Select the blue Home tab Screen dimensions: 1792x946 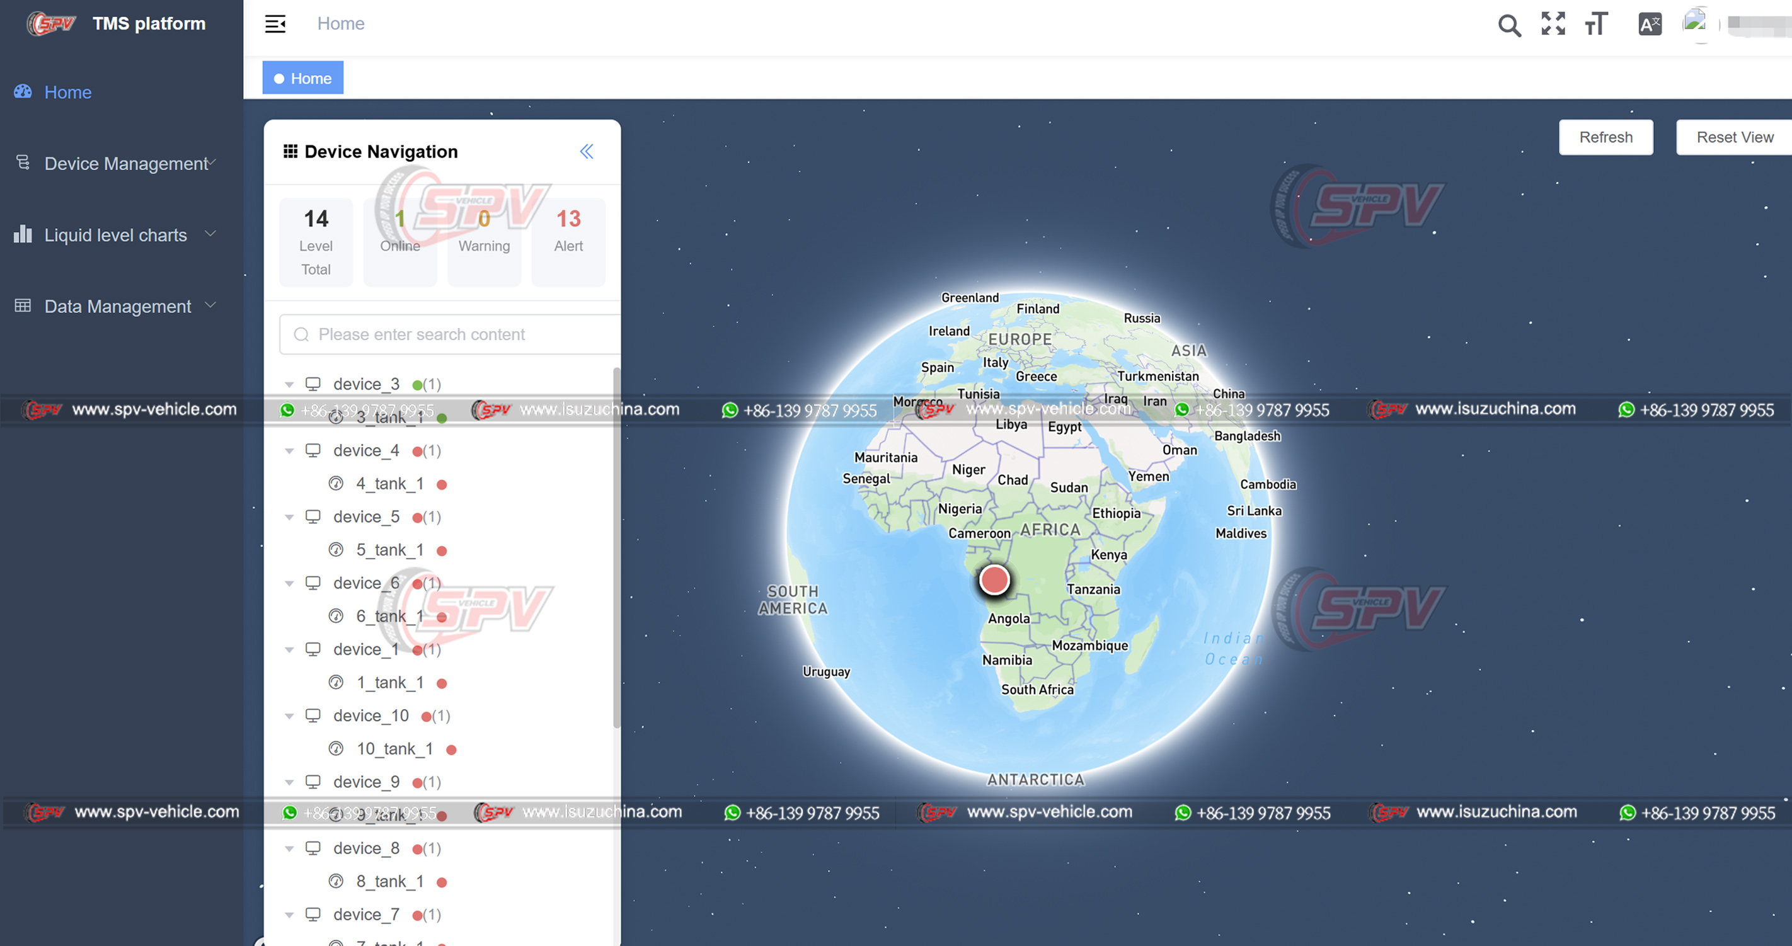302,78
